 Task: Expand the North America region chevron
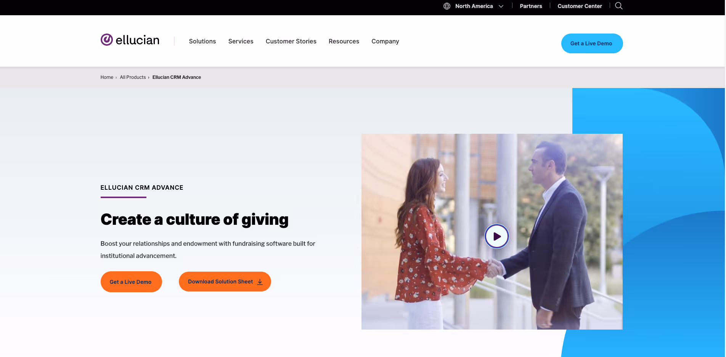click(501, 6)
